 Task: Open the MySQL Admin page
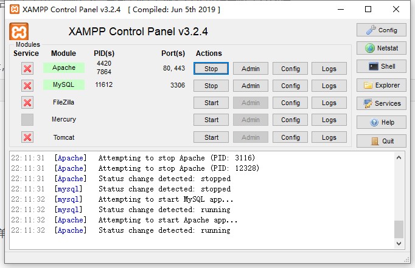[251, 86]
